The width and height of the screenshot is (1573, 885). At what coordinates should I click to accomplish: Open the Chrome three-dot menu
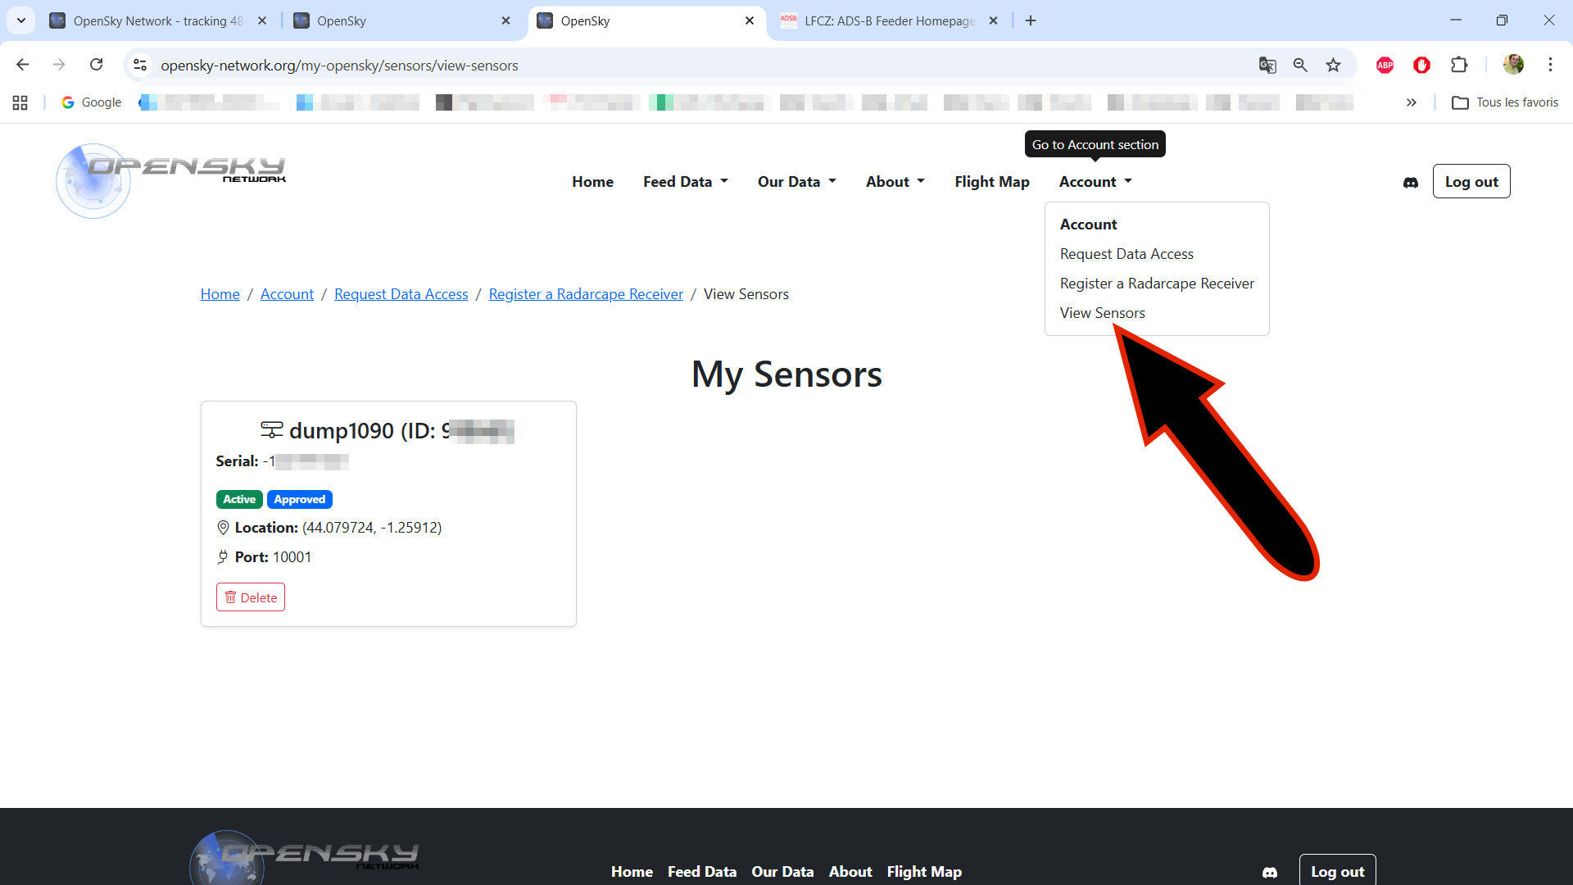pos(1550,65)
